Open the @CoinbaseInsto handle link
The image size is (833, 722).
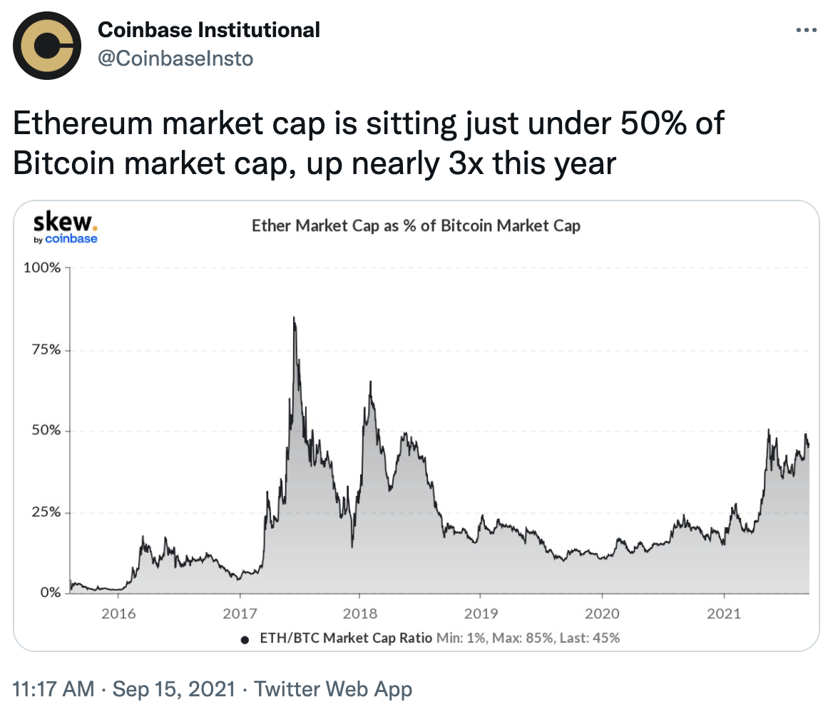click(175, 59)
